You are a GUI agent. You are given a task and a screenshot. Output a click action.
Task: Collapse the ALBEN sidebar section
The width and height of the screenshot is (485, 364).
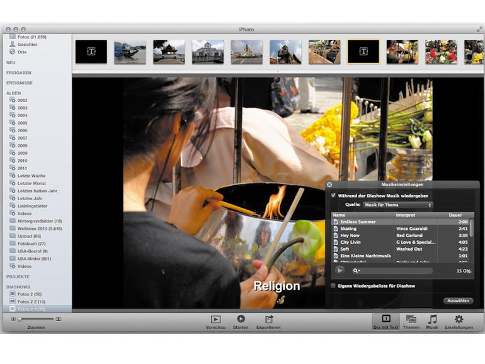point(14,93)
